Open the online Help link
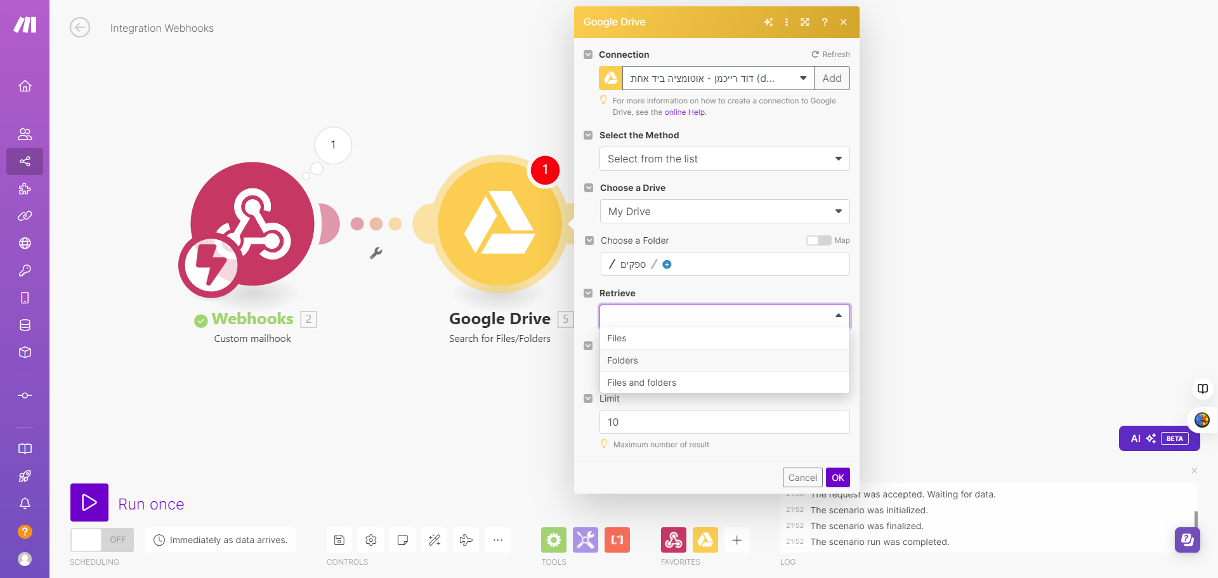The height and width of the screenshot is (578, 1218). [x=684, y=112]
